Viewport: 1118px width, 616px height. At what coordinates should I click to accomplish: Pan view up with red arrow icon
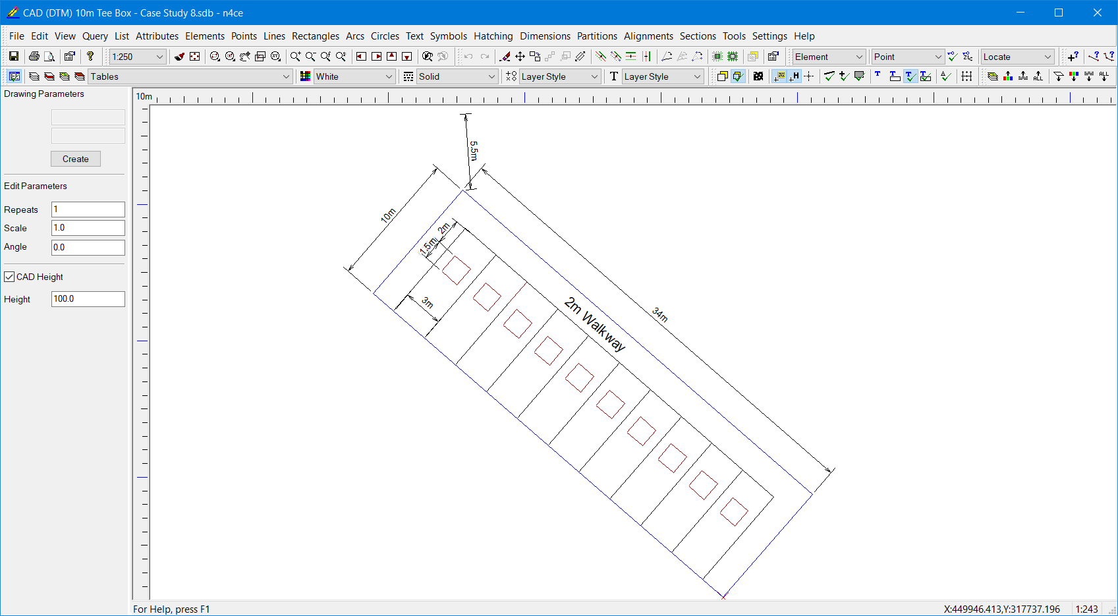tap(391, 57)
